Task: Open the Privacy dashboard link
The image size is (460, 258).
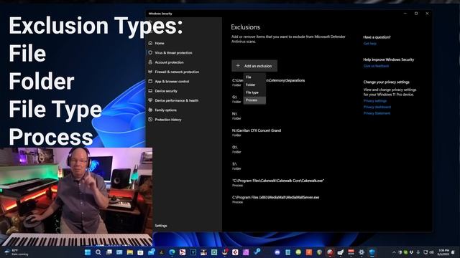Action: click(377, 107)
